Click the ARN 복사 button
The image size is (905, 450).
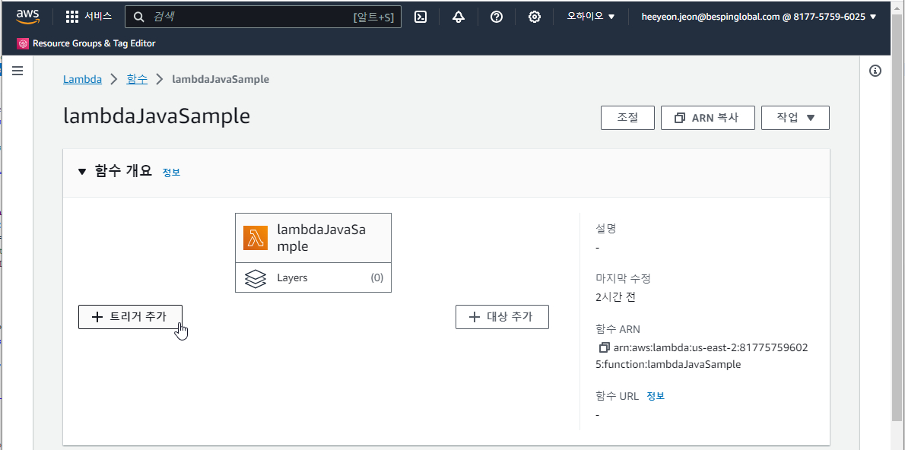coord(707,118)
